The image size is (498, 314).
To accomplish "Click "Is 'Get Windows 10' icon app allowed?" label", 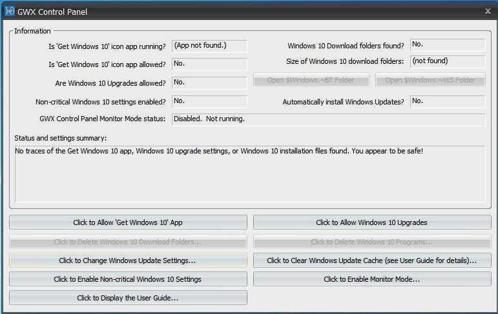I will point(107,64).
